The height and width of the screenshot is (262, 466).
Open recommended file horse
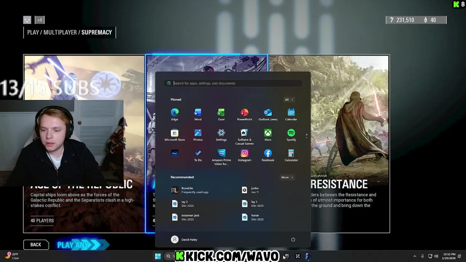[253, 217]
